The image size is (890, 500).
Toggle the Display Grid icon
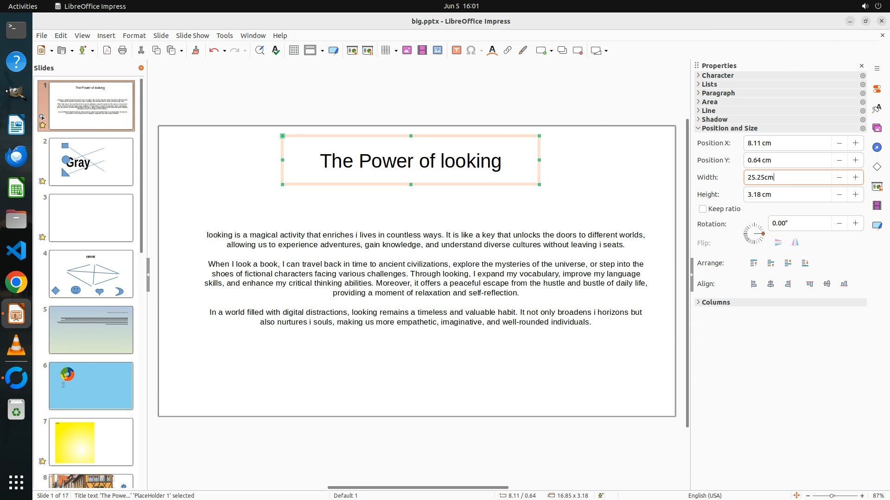(293, 50)
